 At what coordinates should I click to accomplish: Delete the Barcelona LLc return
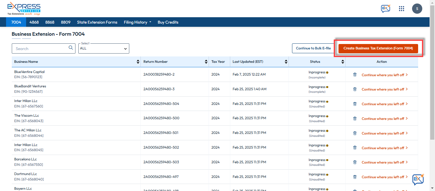(x=355, y=162)
